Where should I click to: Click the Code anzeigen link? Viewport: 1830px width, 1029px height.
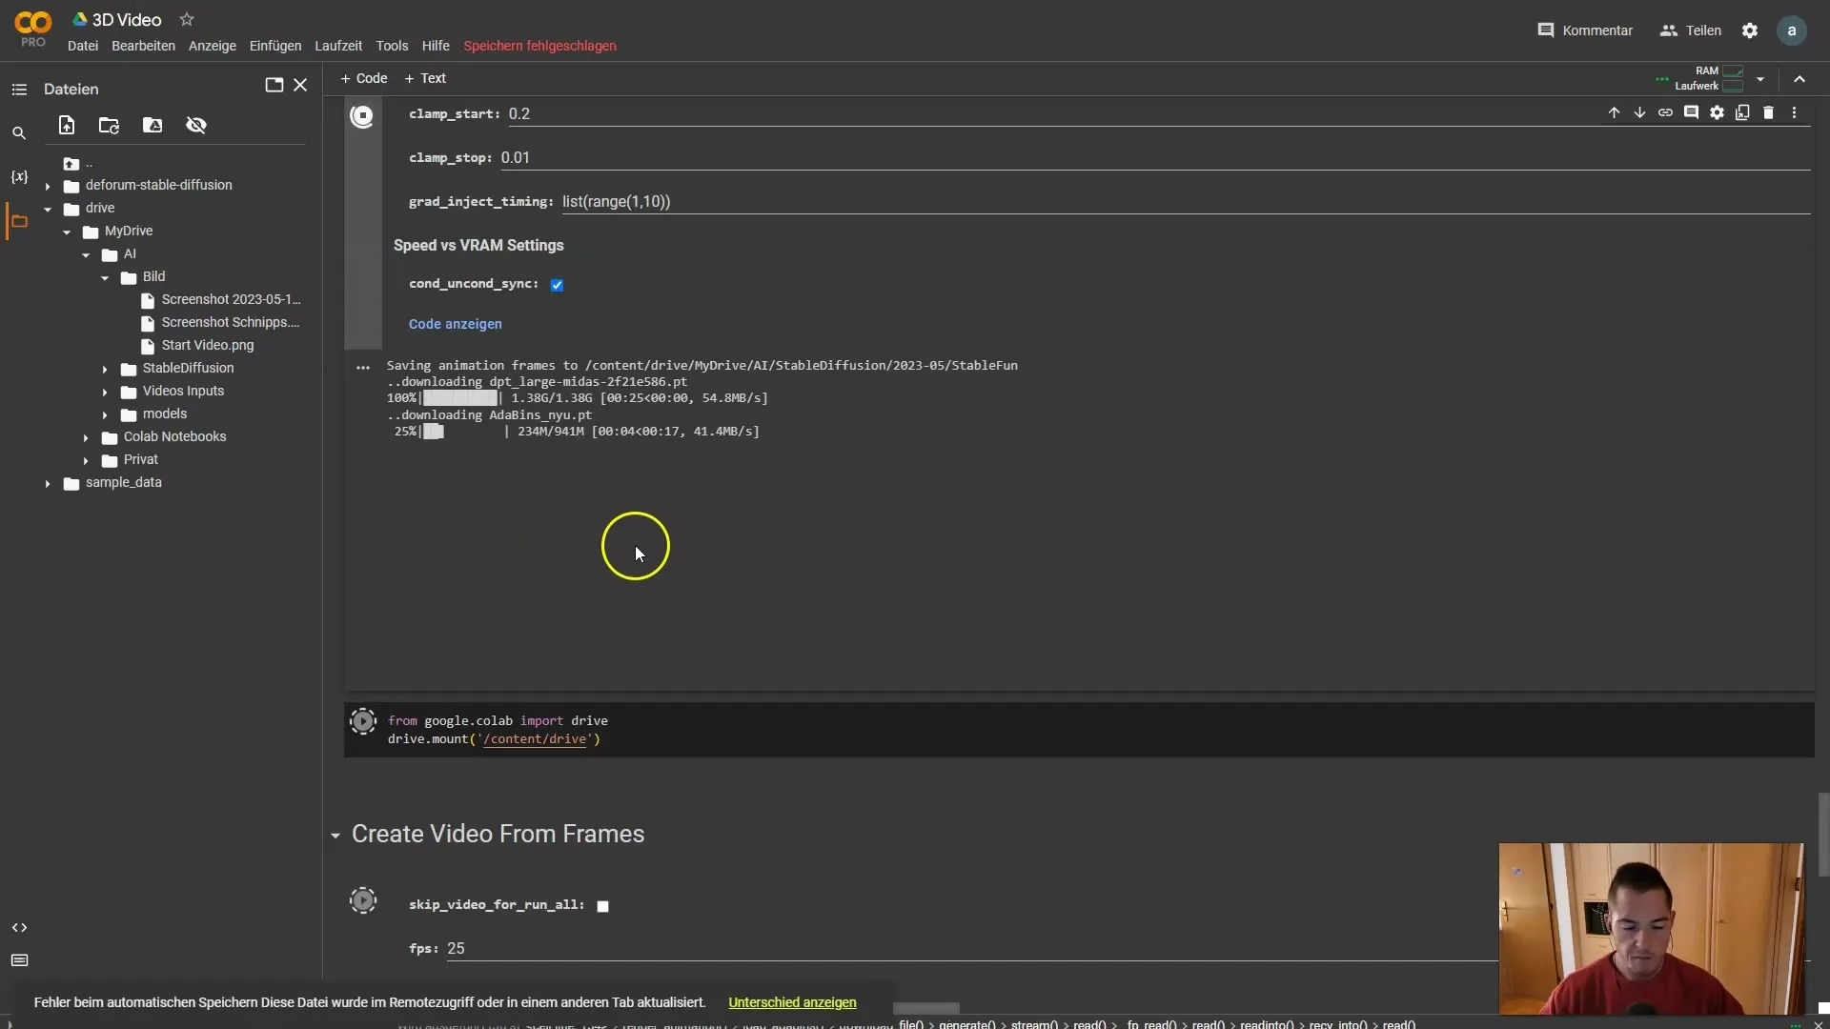(455, 324)
